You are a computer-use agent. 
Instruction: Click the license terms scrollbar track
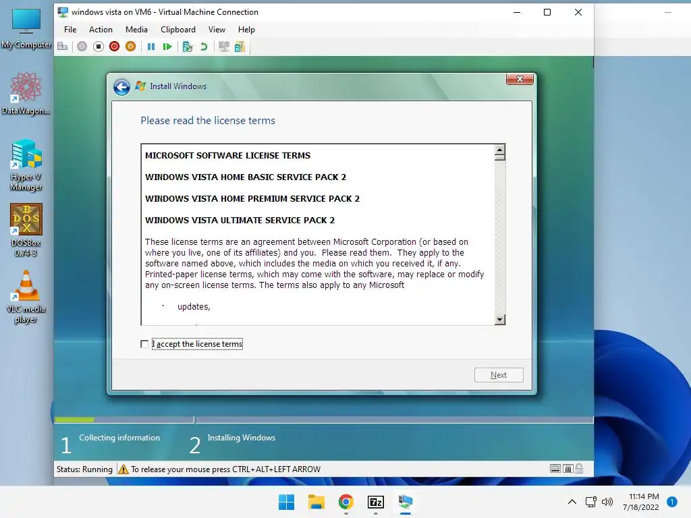coord(500,238)
